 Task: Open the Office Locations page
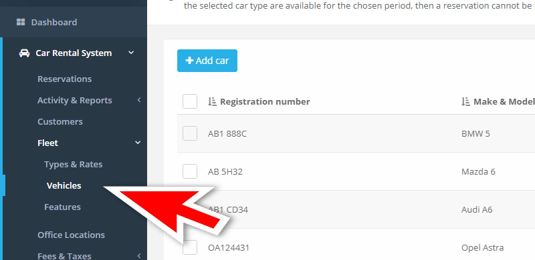point(71,235)
